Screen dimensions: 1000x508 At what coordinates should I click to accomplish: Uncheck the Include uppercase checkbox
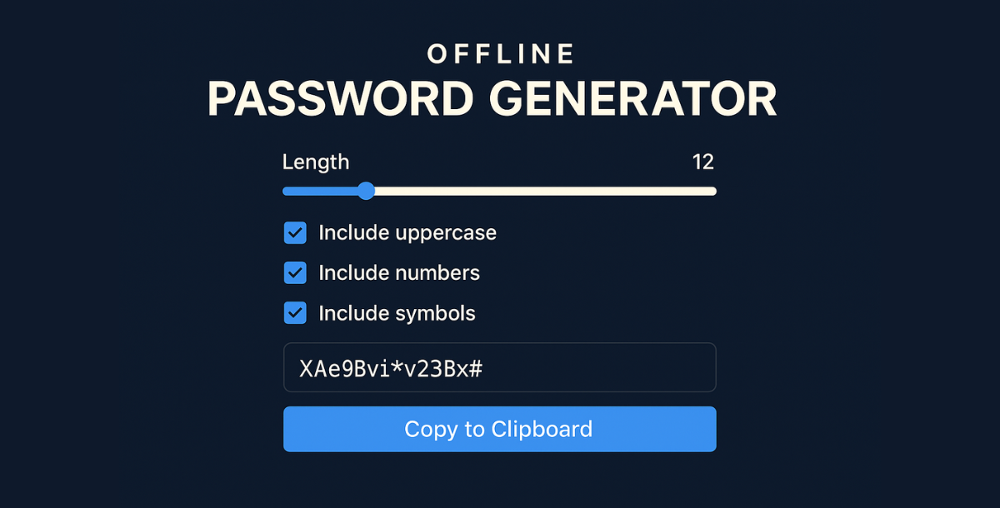pos(295,232)
